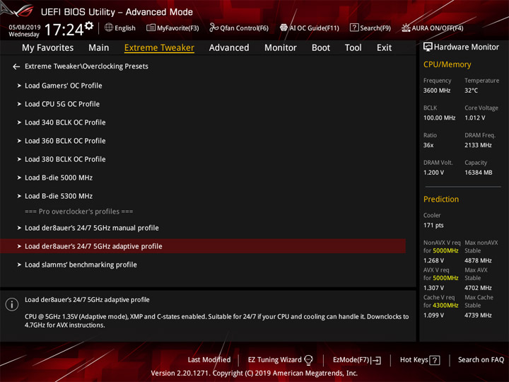Click the 16384 MB capacity value
This screenshot has width=509, height=382.
478,173
